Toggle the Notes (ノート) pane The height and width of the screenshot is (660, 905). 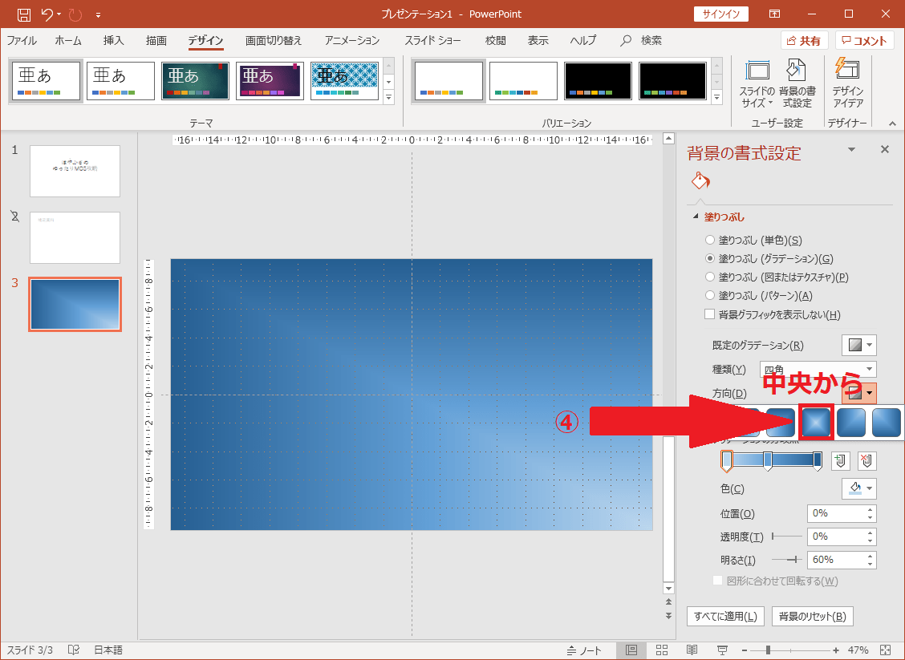(x=583, y=650)
